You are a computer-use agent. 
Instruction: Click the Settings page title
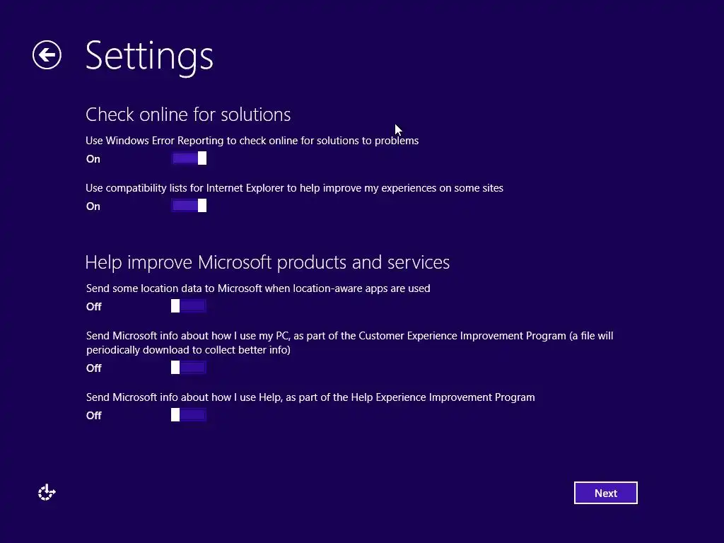tap(149, 56)
